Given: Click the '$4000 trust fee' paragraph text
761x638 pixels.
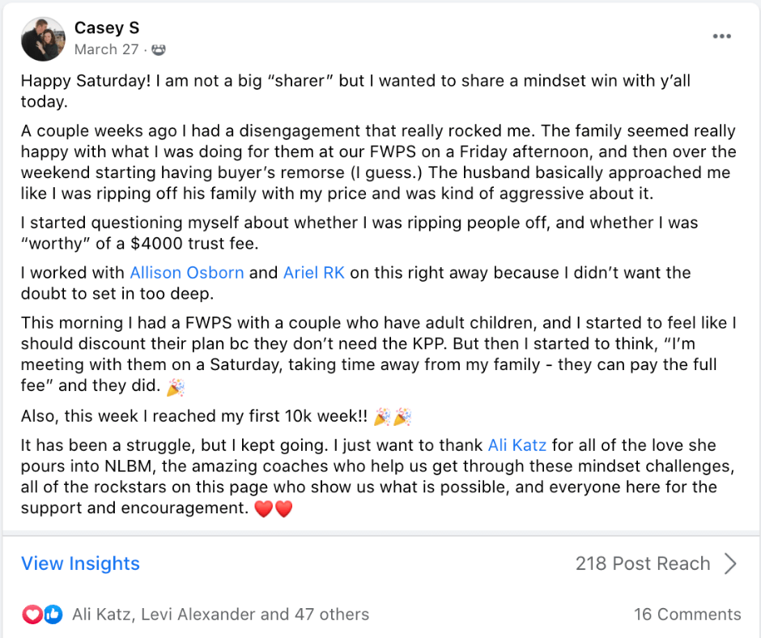Looking at the screenshot, I should click(359, 233).
